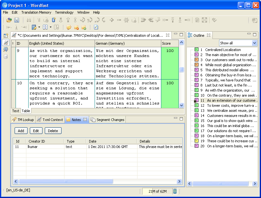261x198 pixels.
Task: Close the Centralization of Locali… editor tab
Action: [x=168, y=35]
